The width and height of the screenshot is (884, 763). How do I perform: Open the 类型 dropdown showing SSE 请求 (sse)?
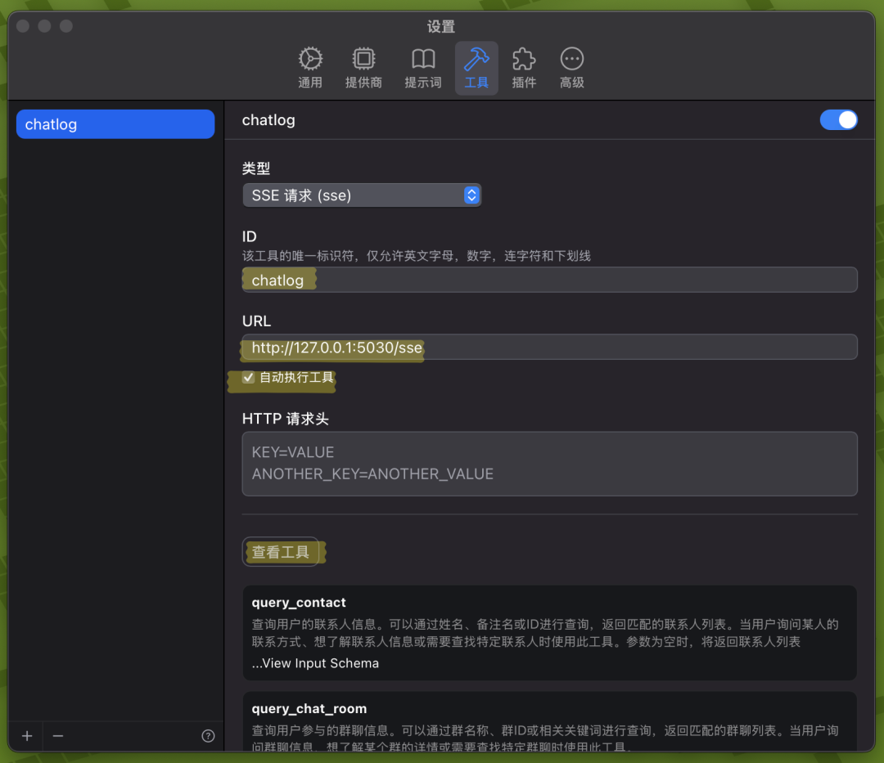click(362, 195)
